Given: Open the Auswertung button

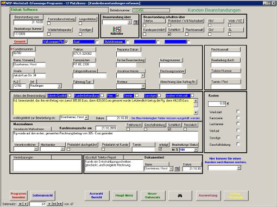Looking at the screenshot, I should 208,196.
